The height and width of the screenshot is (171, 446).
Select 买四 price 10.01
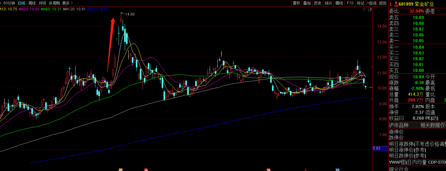pyautogui.click(x=418, y=65)
